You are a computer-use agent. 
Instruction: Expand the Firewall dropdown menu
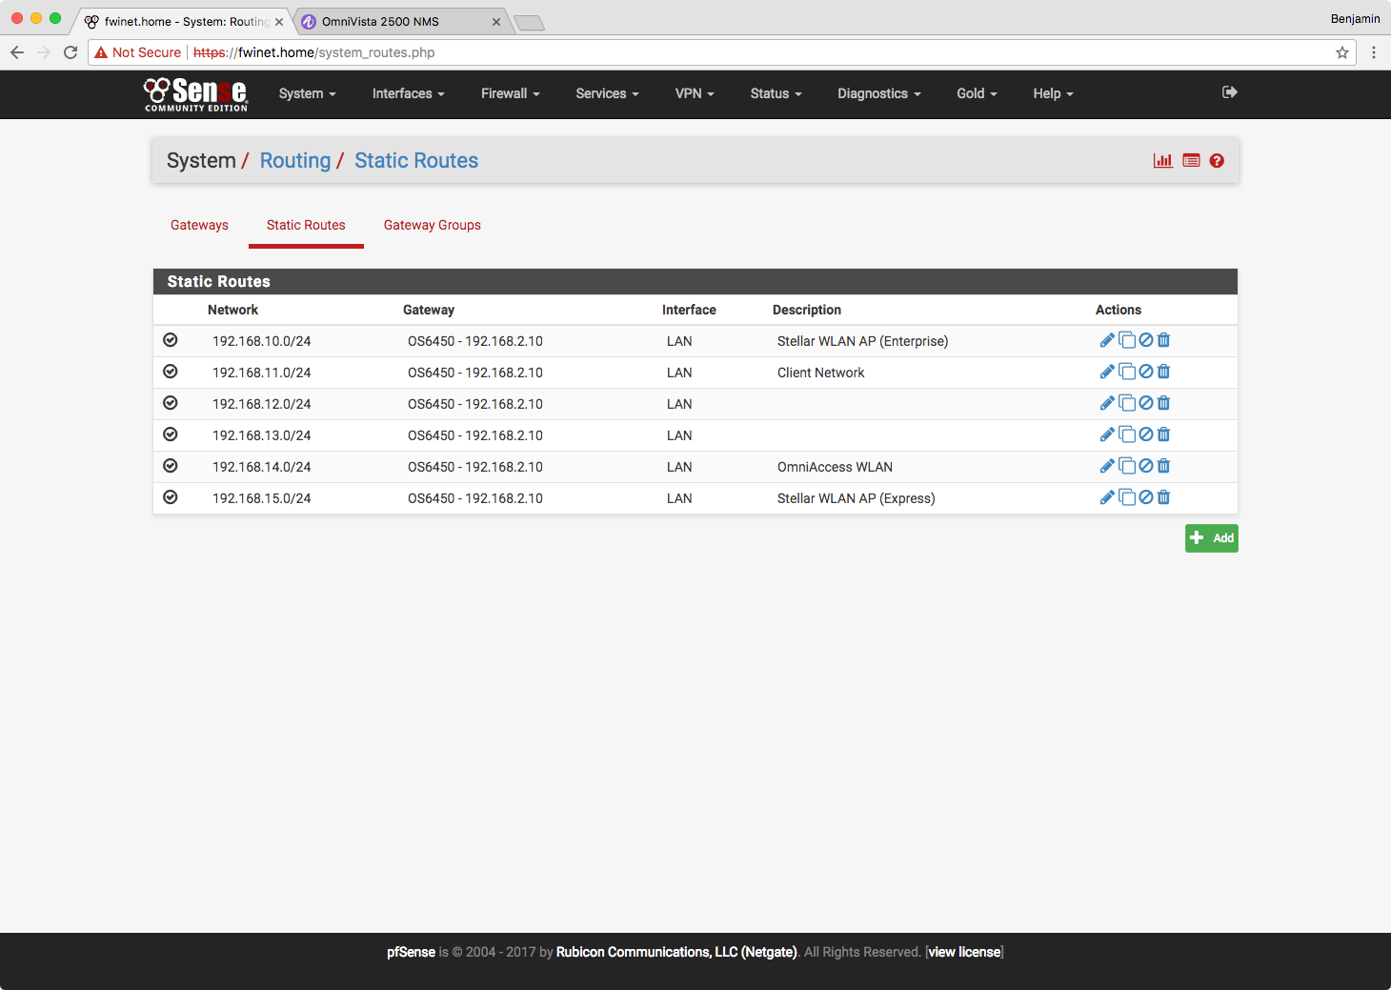[510, 93]
